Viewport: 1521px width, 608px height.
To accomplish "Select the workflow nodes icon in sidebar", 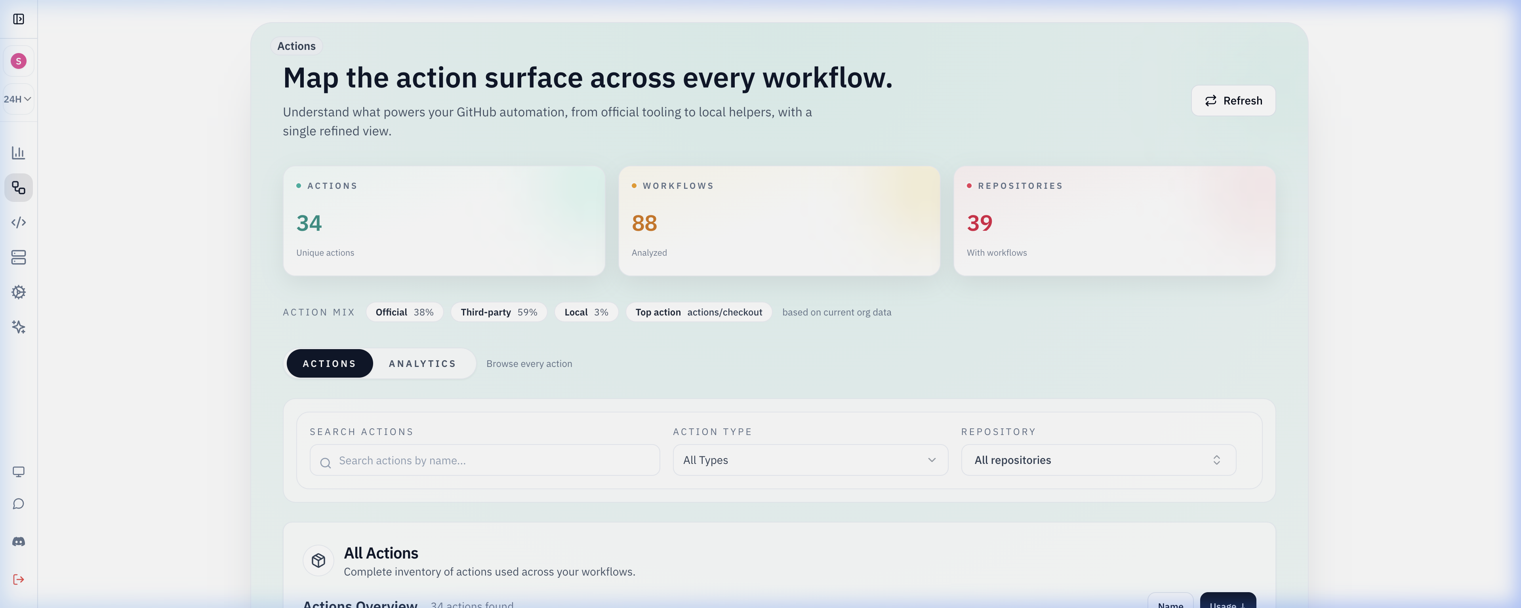I will click(x=19, y=188).
